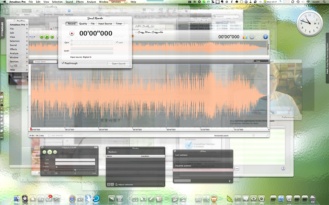Switch to the Quality tab in Sound Recorder
This screenshot has height=205, width=329.
point(83,24)
